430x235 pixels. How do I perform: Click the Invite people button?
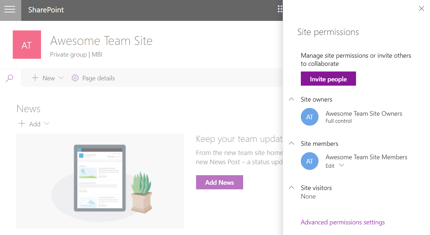coord(328,79)
